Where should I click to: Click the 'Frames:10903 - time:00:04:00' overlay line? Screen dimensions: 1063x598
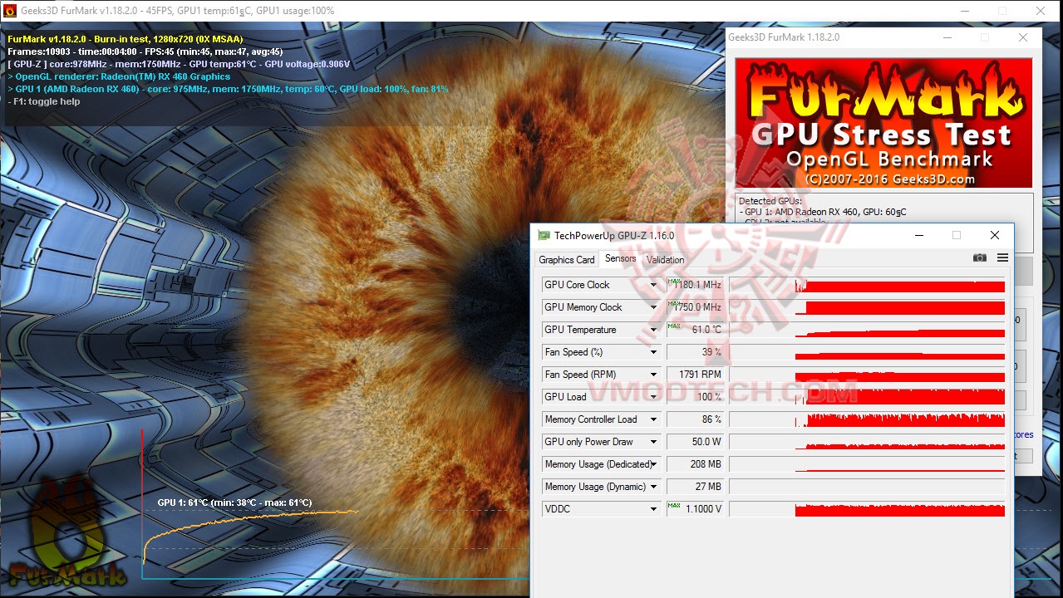click(145, 51)
